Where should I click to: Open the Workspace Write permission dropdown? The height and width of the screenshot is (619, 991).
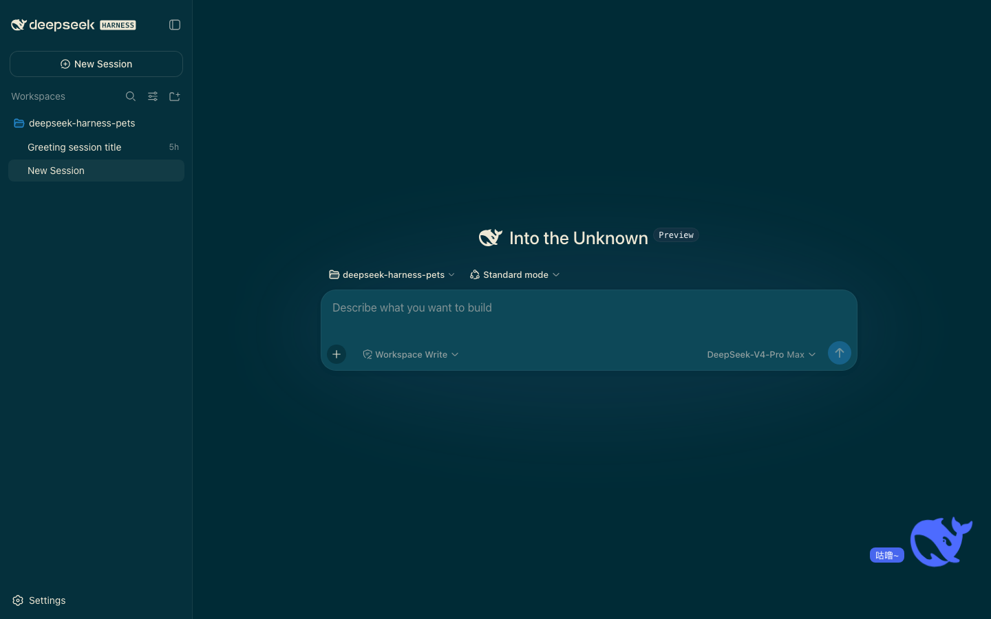click(410, 354)
